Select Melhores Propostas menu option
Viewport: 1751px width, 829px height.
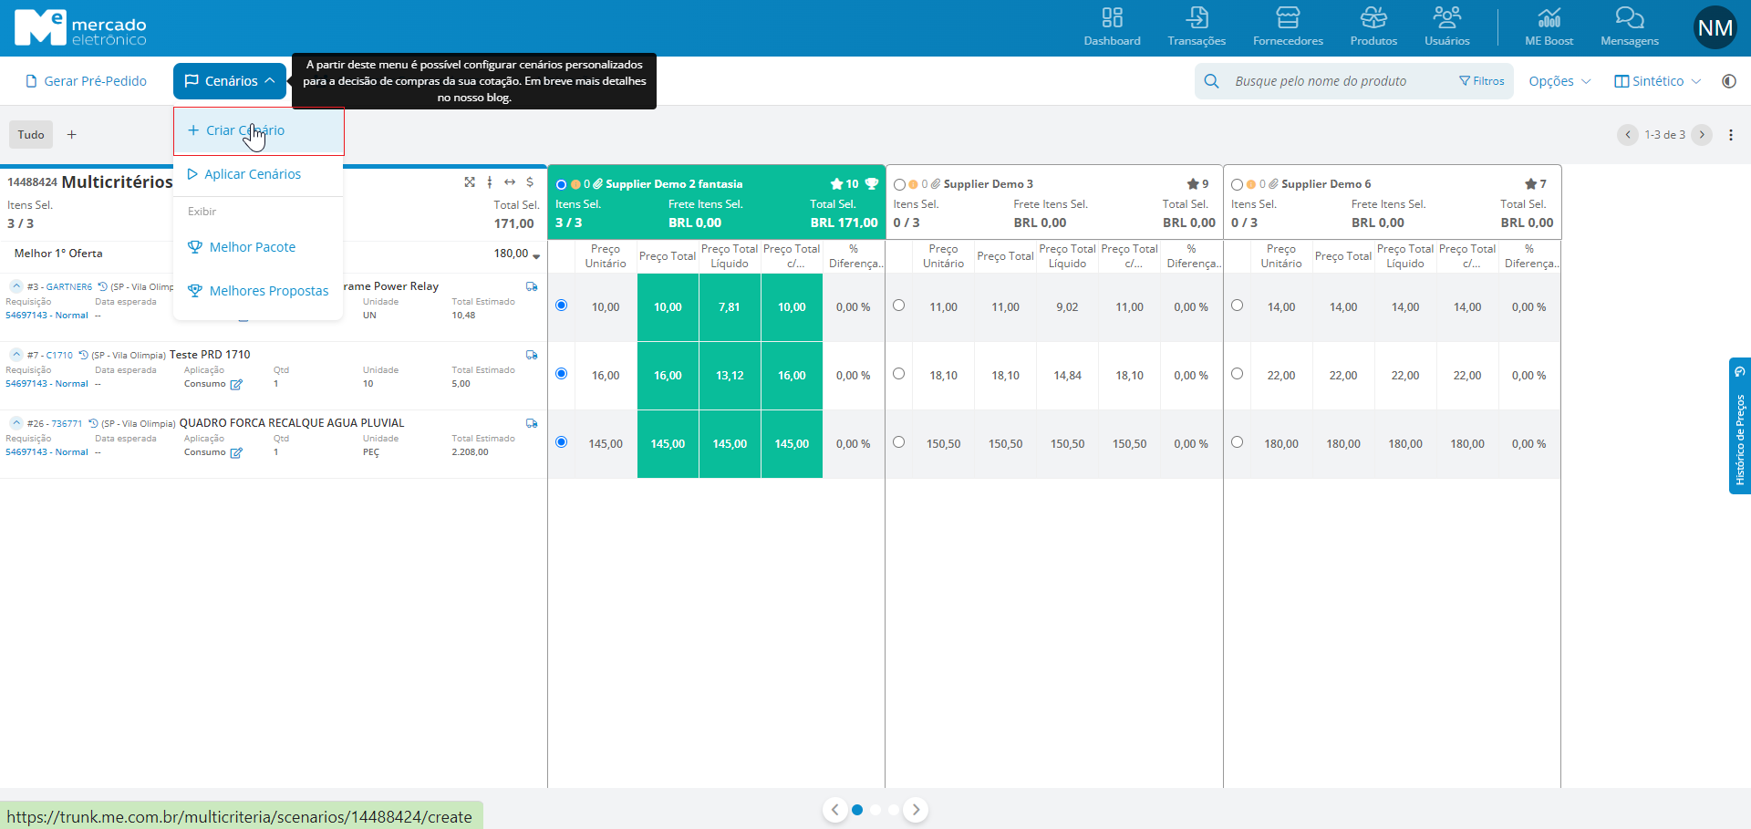268,291
